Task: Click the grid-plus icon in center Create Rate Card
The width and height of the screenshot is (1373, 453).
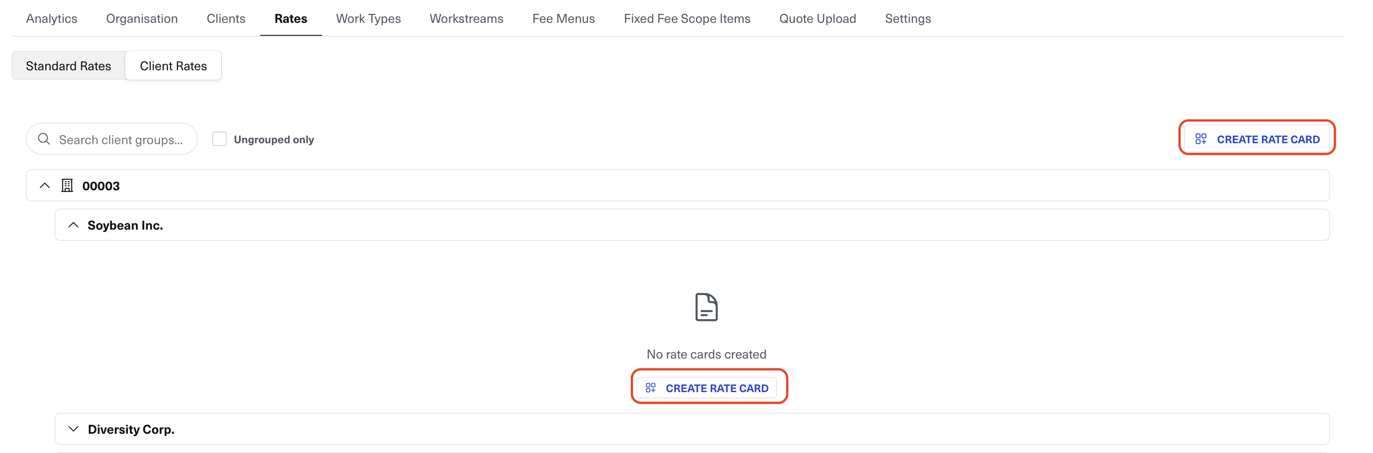Action: (650, 388)
